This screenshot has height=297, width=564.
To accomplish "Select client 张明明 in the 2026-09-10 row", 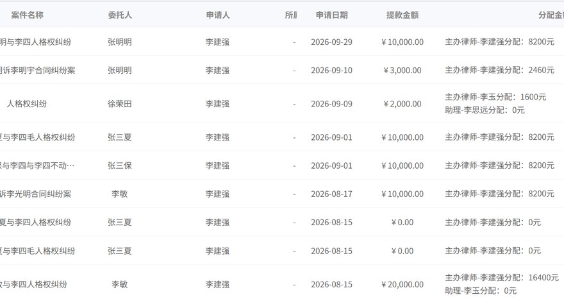I will (x=120, y=70).
